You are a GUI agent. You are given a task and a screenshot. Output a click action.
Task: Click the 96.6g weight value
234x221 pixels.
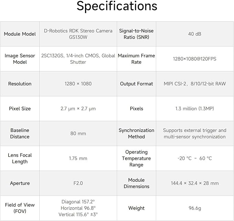point(195,208)
